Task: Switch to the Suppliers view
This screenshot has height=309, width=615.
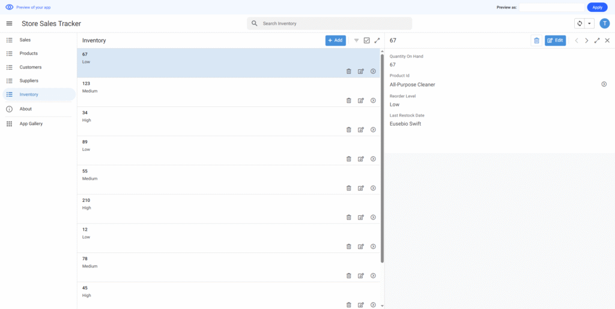Action: (x=29, y=81)
